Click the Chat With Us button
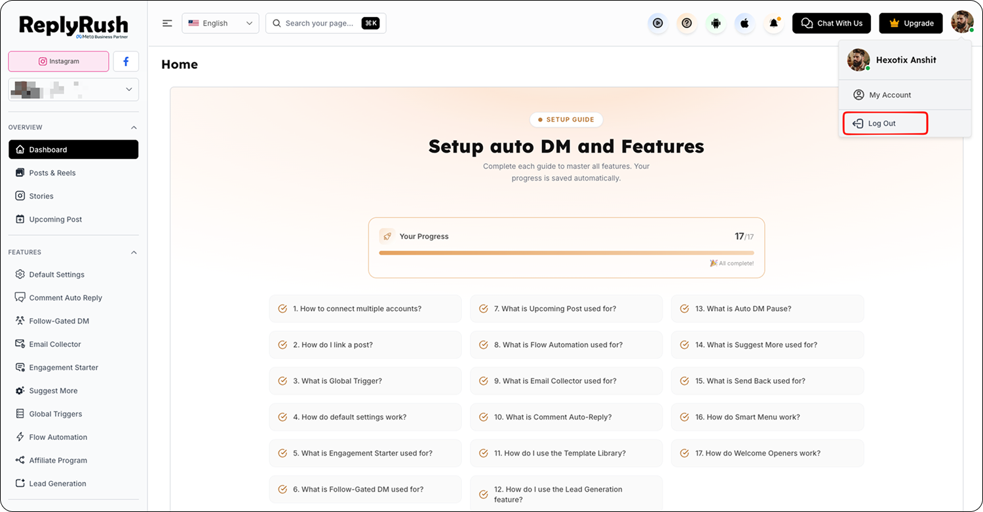 [832, 24]
